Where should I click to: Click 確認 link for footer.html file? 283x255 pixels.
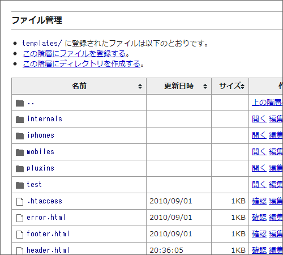point(259,234)
